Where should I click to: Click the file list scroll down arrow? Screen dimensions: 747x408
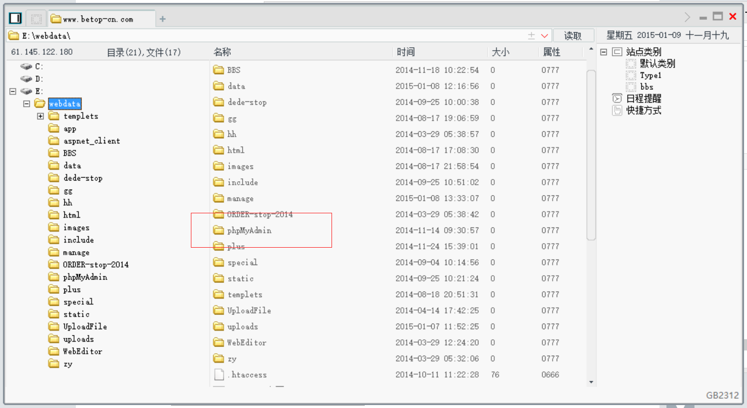pyautogui.click(x=591, y=382)
